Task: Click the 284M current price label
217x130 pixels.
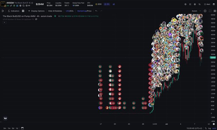Action: pos(213,57)
